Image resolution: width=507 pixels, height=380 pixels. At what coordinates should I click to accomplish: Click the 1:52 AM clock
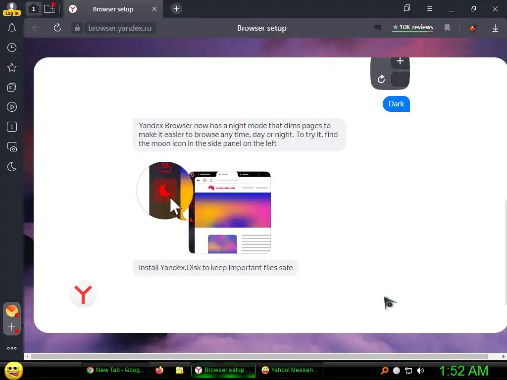[x=463, y=371]
